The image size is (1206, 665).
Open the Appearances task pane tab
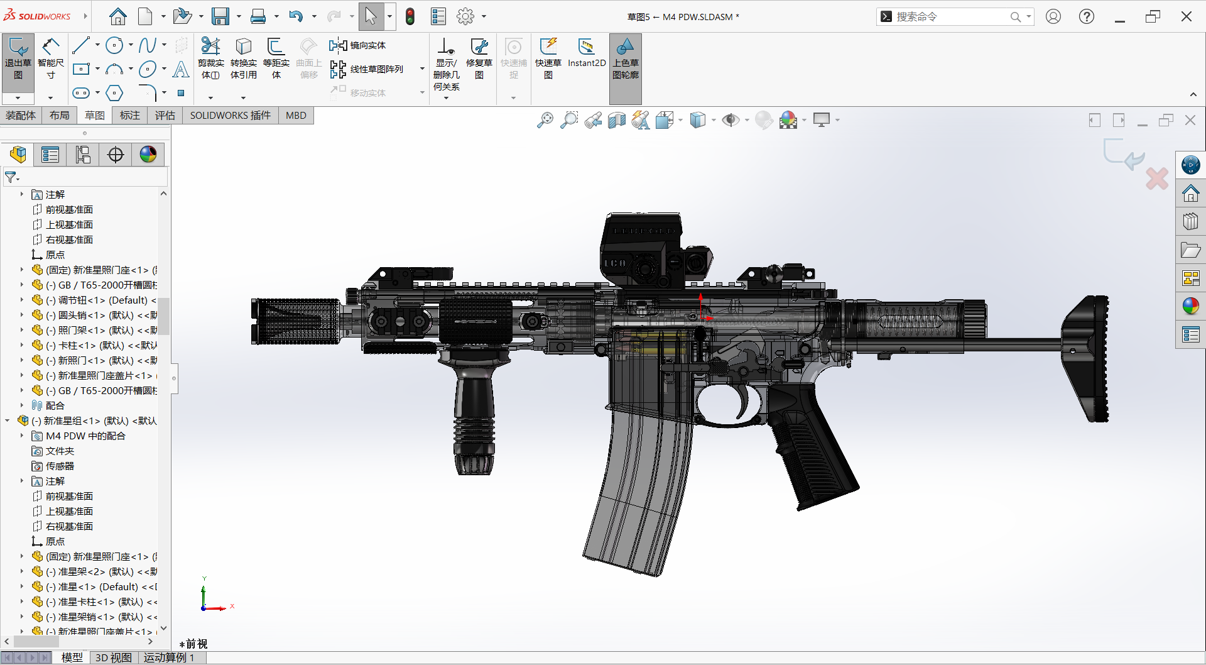point(1191,306)
